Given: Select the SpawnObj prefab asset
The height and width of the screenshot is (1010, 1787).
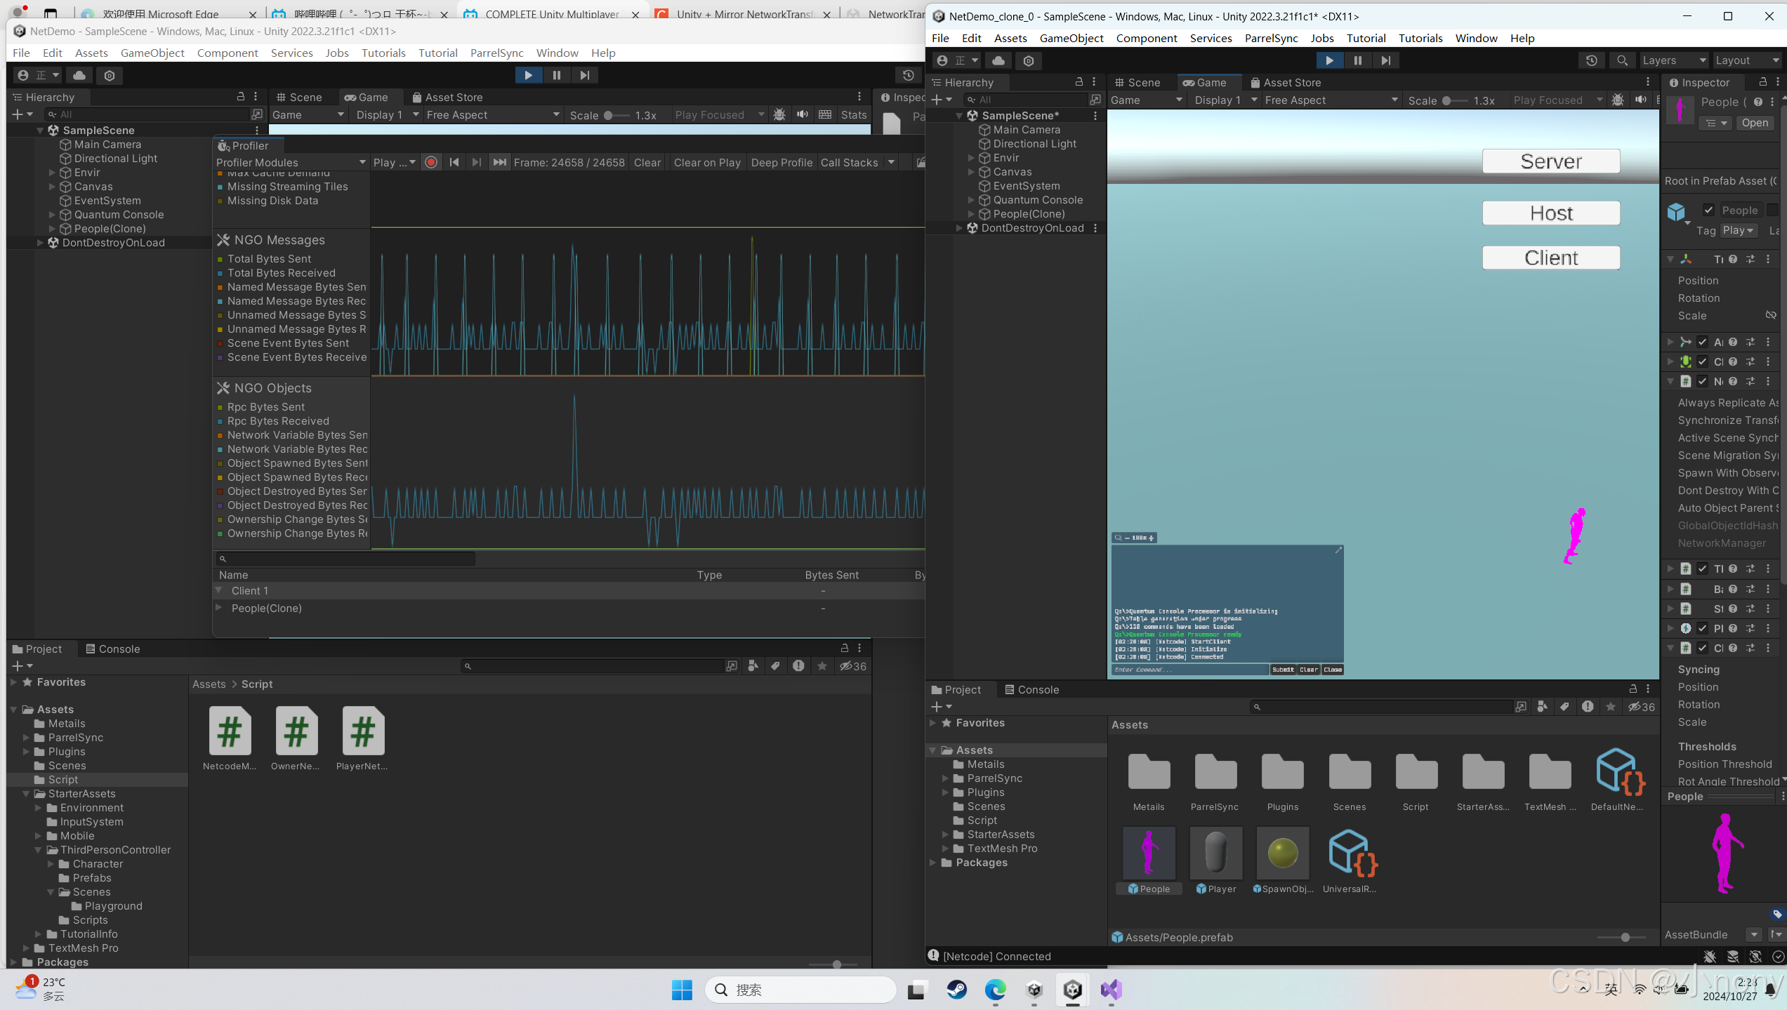Looking at the screenshot, I should (x=1283, y=861).
